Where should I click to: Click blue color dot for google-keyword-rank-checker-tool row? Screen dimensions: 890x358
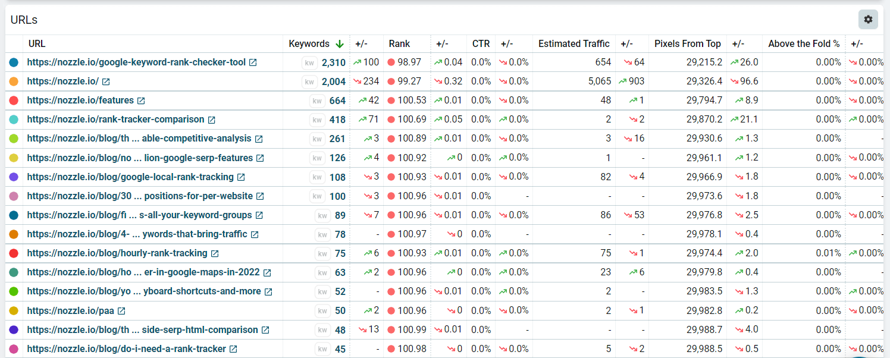[x=14, y=62]
